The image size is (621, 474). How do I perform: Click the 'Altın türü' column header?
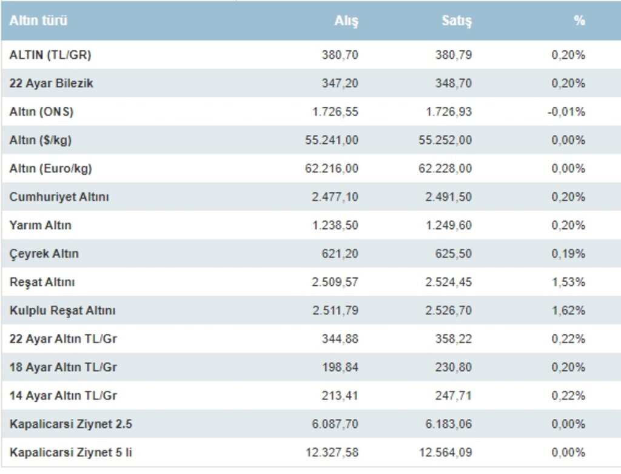point(38,21)
